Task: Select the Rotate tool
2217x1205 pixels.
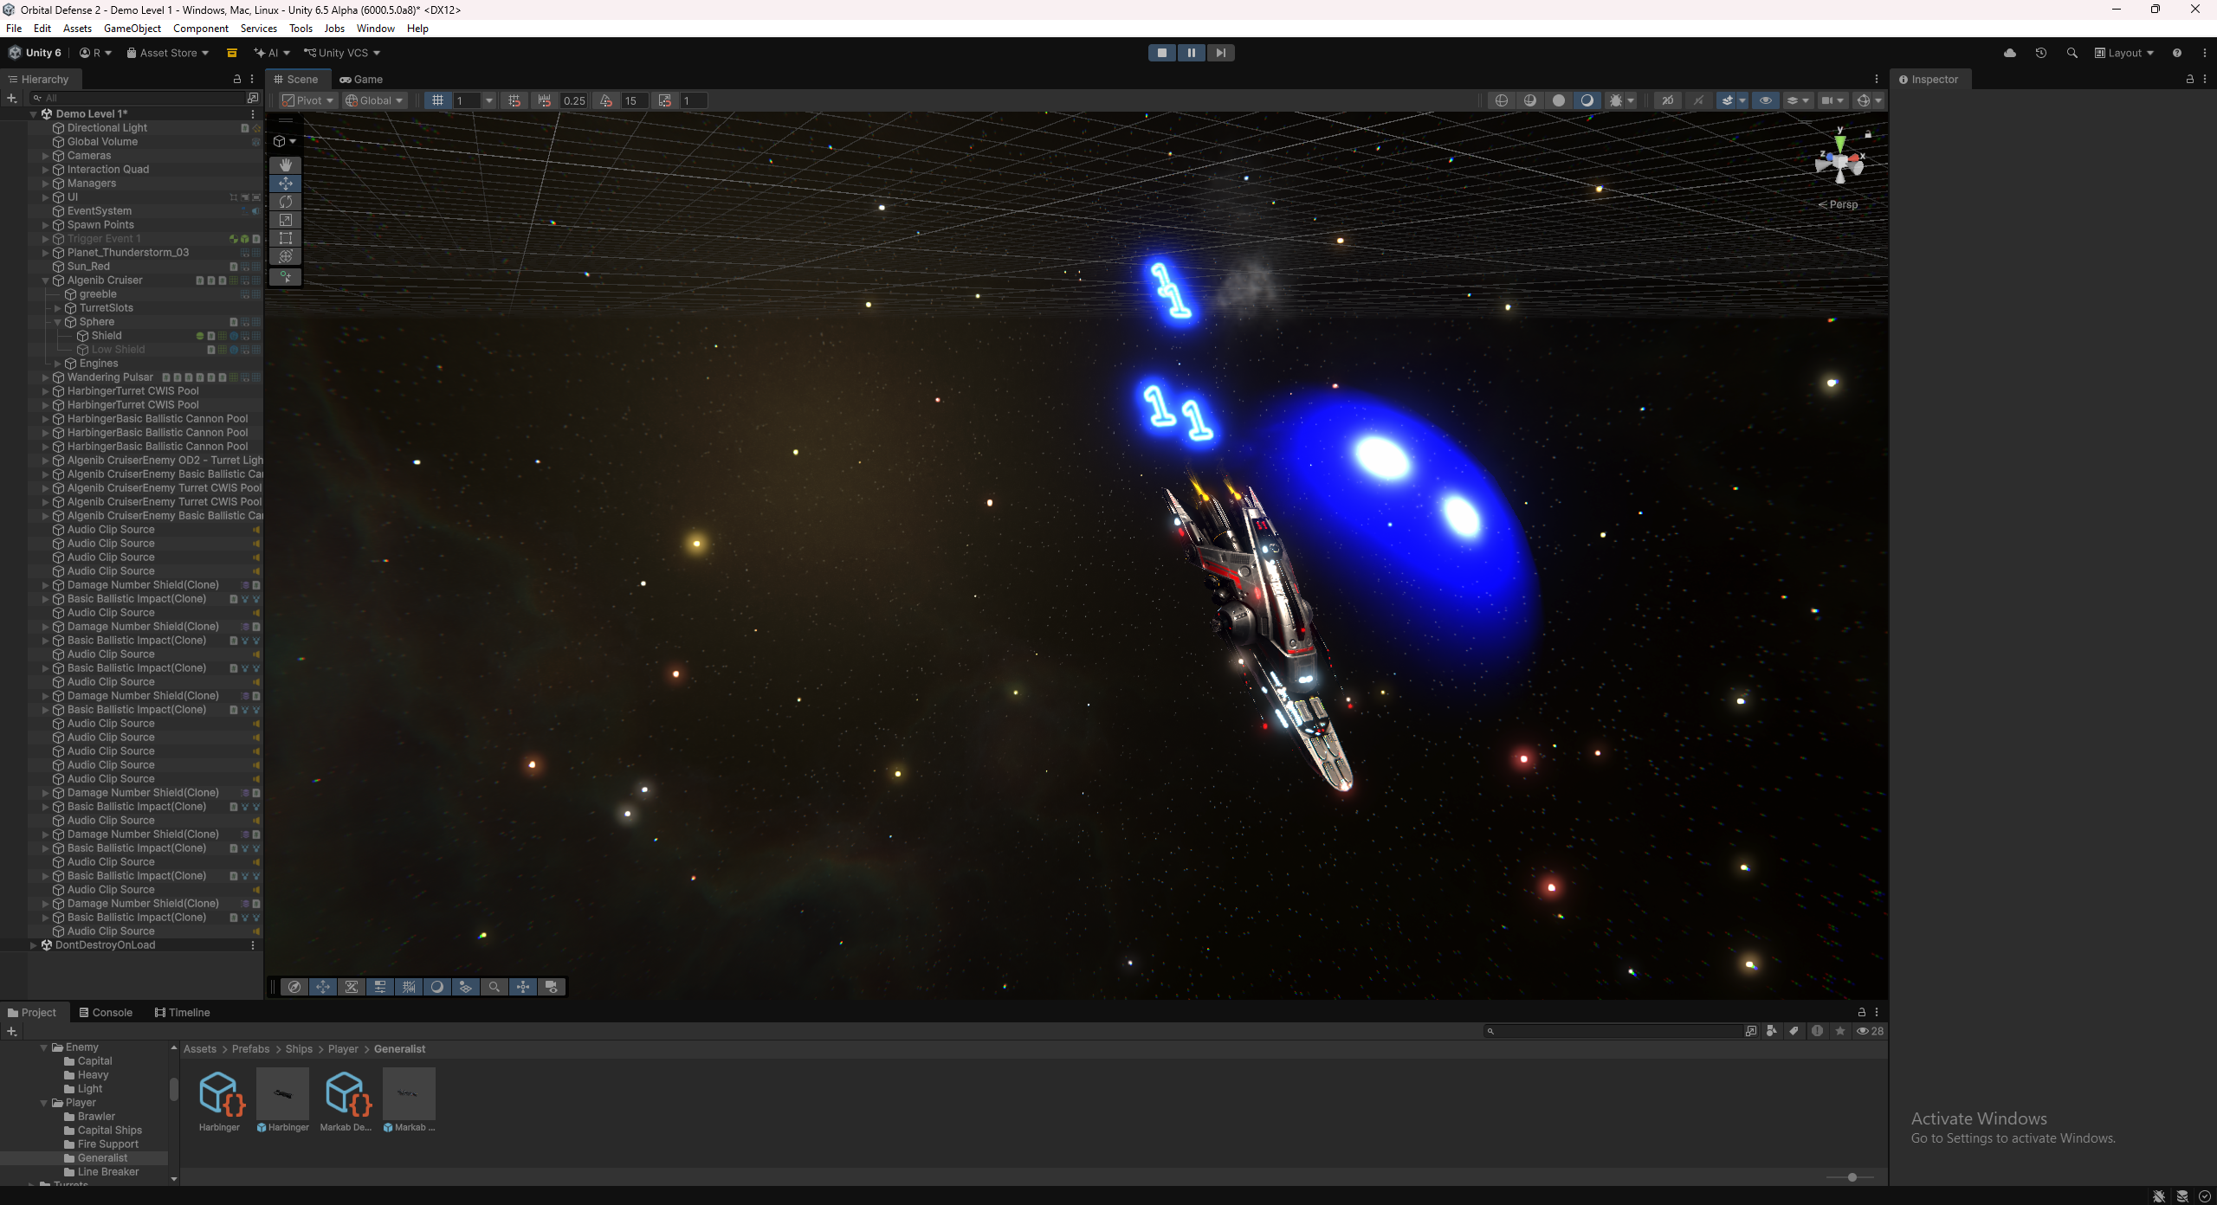Action: pos(286,202)
